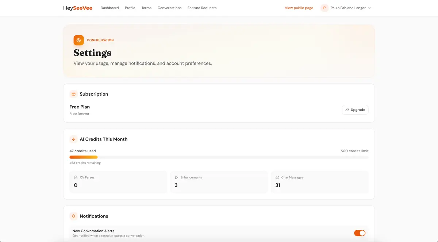The width and height of the screenshot is (438, 242).
Task: Open the Profile page
Action: (130, 8)
